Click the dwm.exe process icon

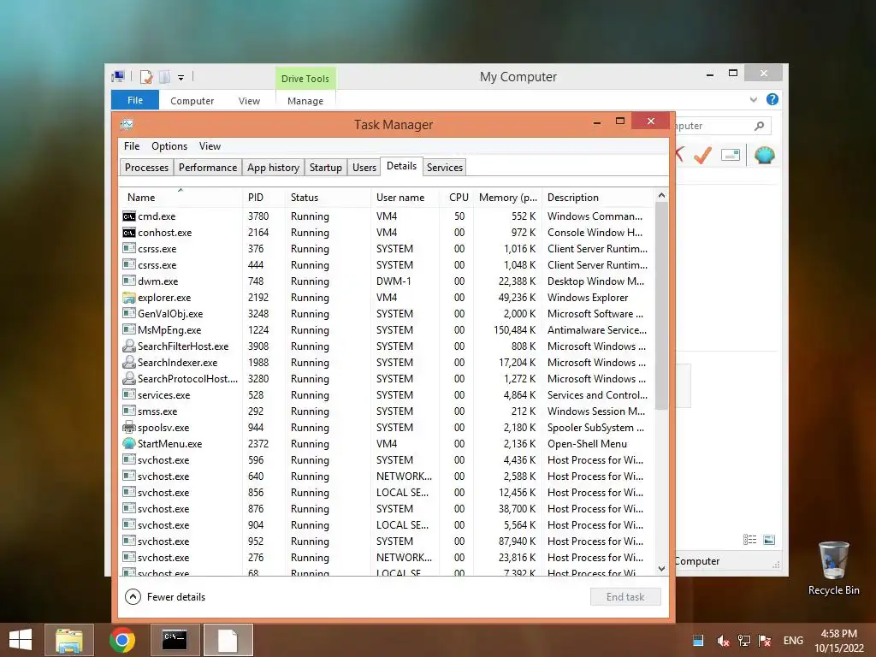pos(129,281)
